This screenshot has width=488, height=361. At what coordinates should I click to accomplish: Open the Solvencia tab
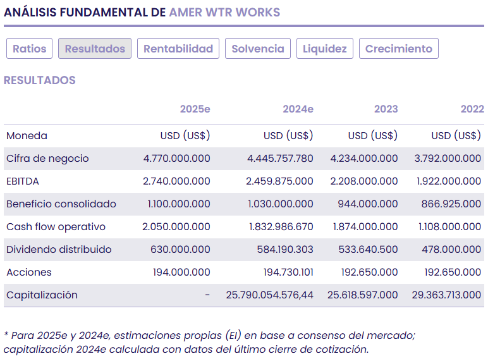coord(258,49)
